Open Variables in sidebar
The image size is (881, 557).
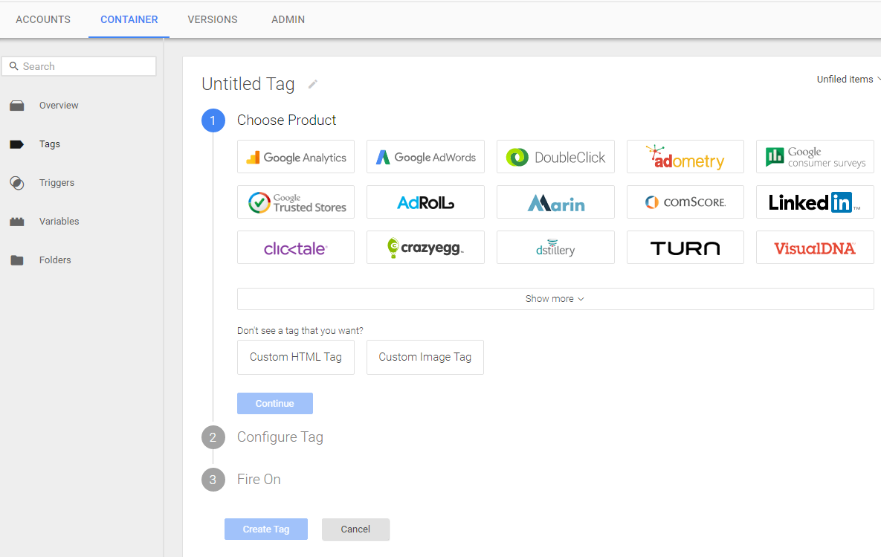coord(59,222)
